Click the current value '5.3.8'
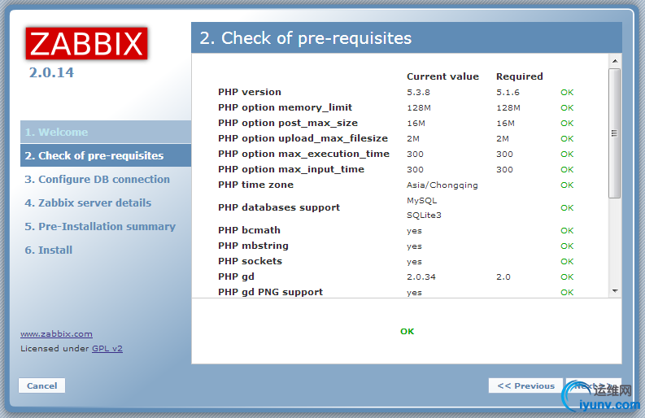Image resolution: width=645 pixels, height=418 pixels. (418, 93)
